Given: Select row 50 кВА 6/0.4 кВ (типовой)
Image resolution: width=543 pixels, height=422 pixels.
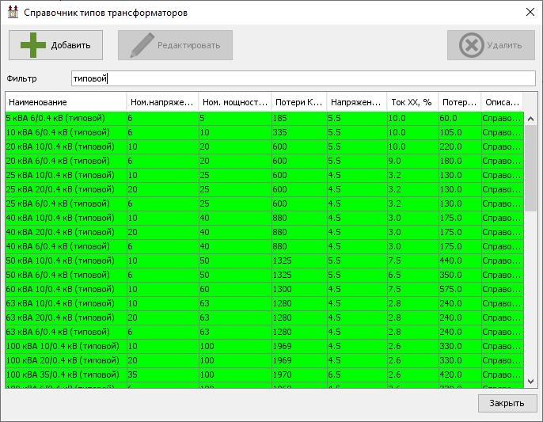Looking at the screenshot, I should 264,275.
